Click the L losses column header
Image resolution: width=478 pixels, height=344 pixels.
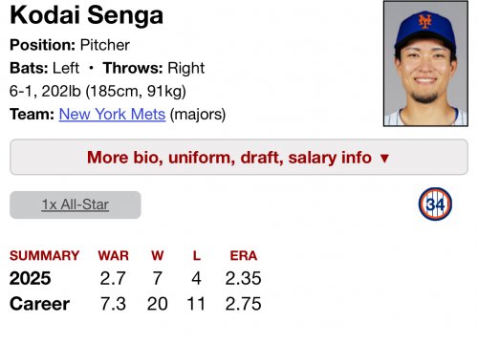pos(197,255)
